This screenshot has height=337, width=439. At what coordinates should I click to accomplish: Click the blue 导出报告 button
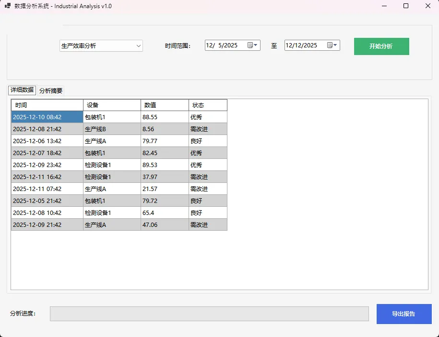pyautogui.click(x=403, y=314)
